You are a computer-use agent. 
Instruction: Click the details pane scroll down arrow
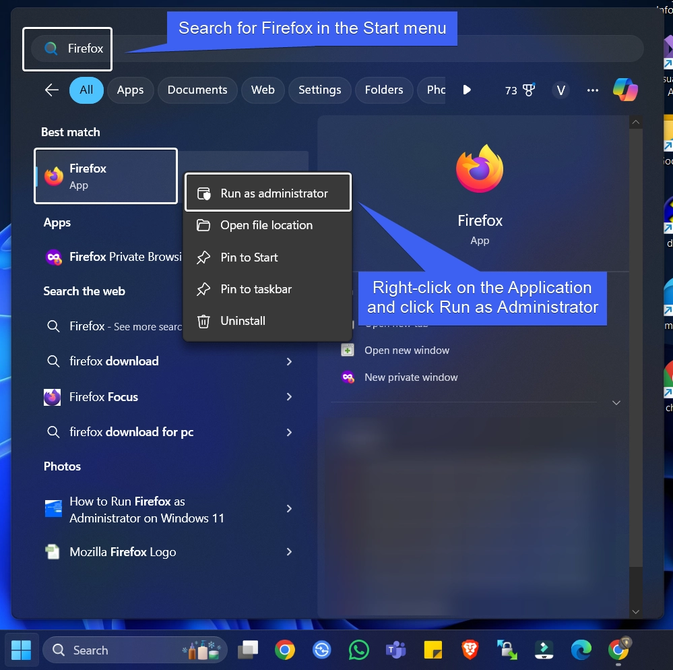[x=636, y=612]
